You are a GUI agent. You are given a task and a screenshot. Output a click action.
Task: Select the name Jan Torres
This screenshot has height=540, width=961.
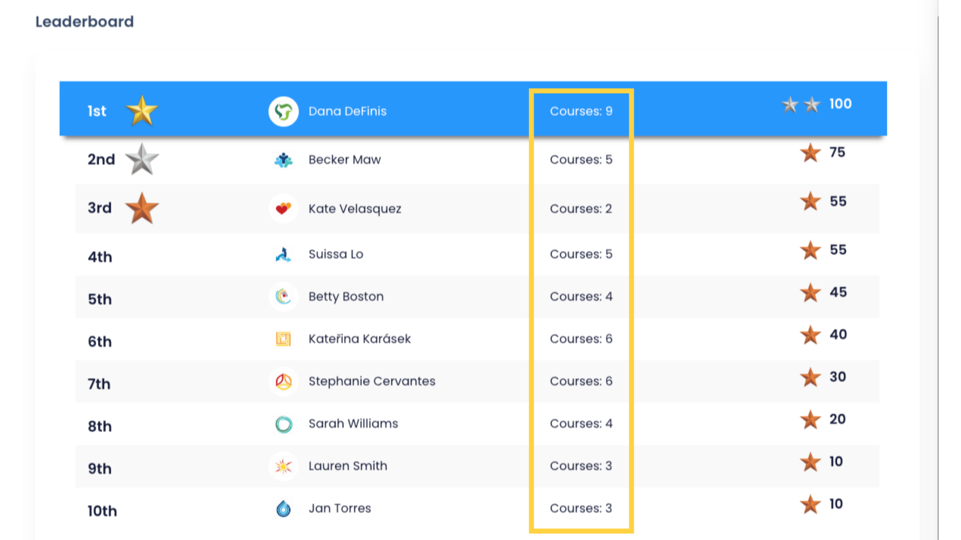pos(340,508)
